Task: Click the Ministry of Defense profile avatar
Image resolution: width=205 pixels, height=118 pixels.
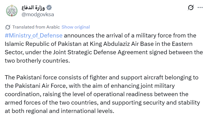Action: (x=12, y=11)
